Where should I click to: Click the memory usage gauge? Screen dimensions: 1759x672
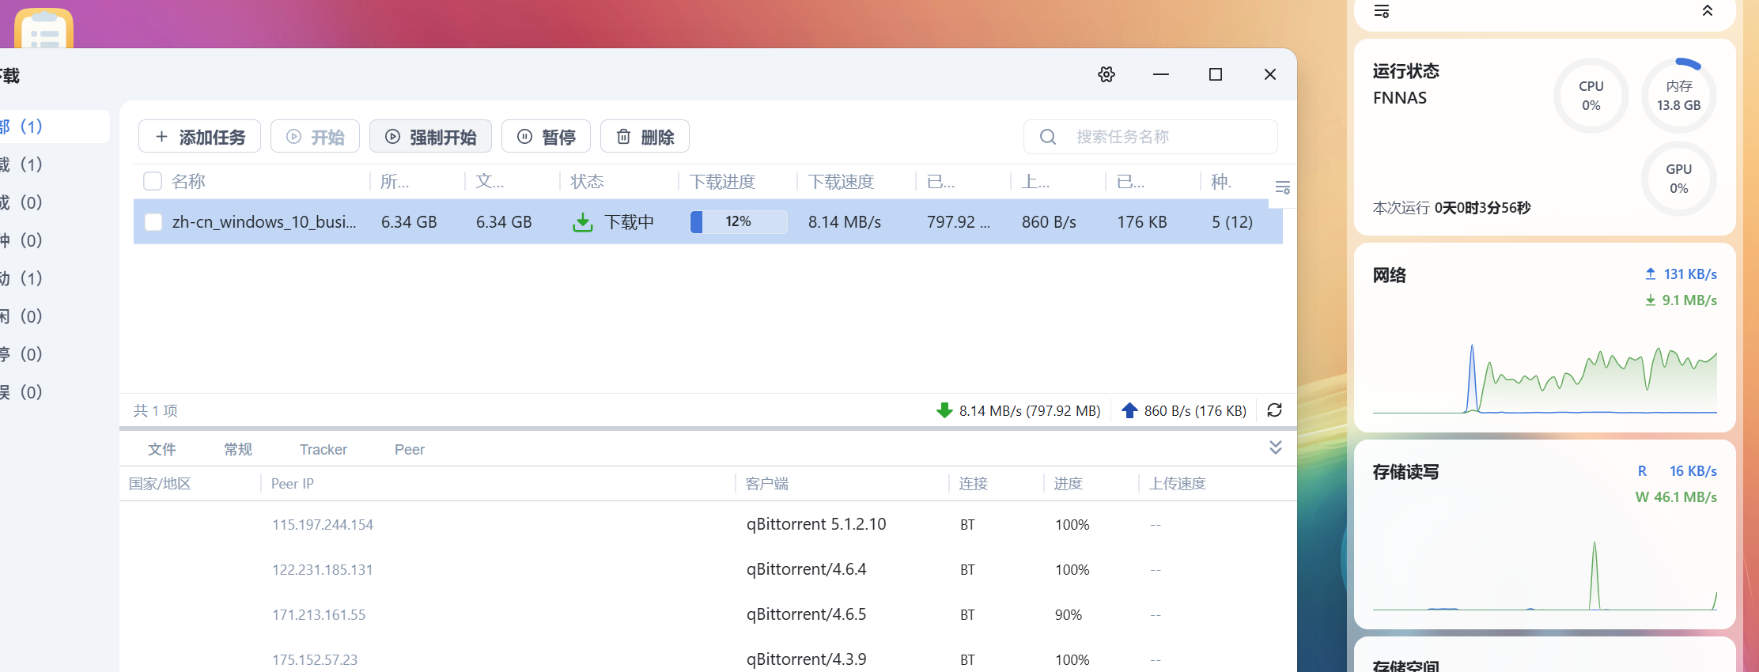coord(1678,96)
